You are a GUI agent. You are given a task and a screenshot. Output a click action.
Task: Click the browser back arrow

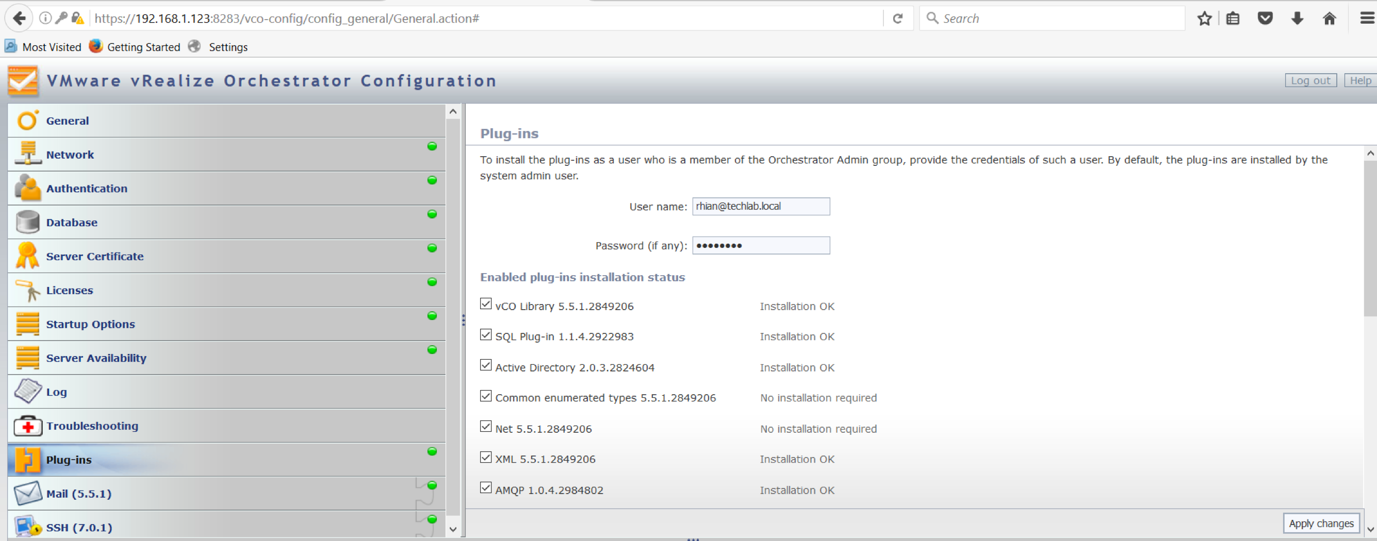pos(19,19)
